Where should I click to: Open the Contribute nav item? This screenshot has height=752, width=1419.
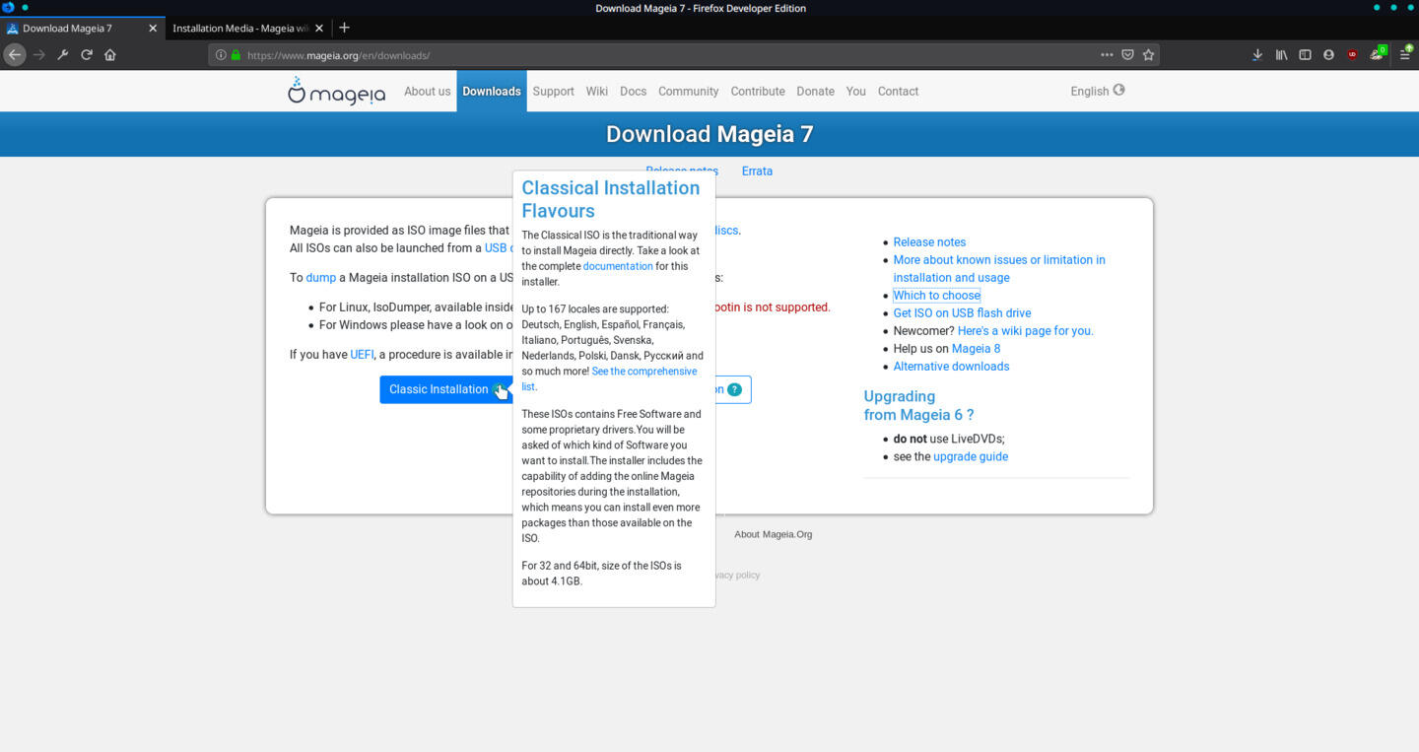tap(758, 91)
